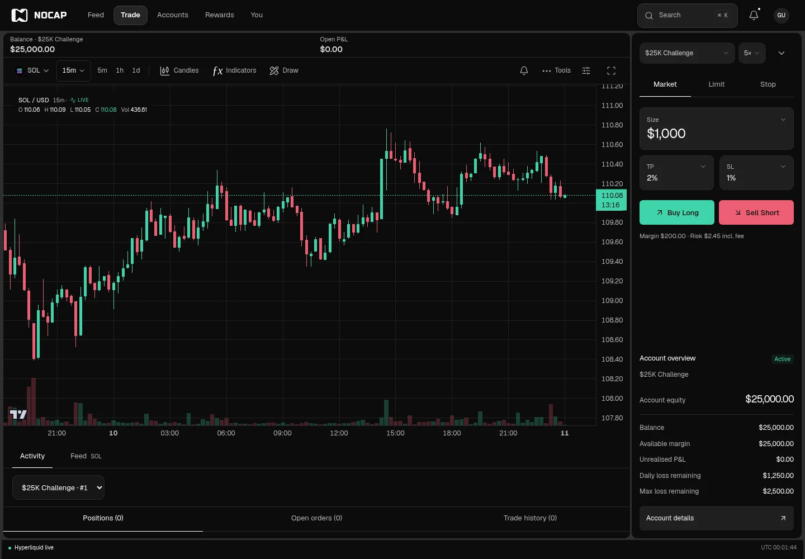This screenshot has height=559, width=805.
Task: Open chart settings sliders icon
Action: coord(586,70)
